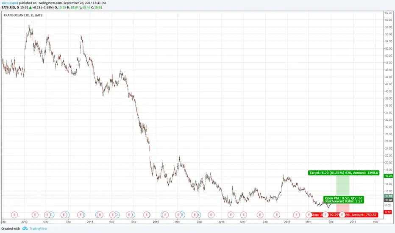Click the 62.00 price axis label
The image size is (395, 233).
389,13
